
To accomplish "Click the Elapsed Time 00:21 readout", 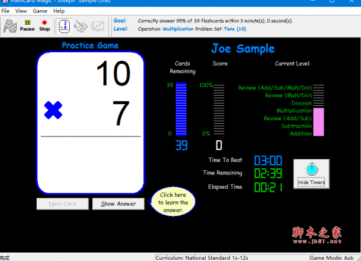I will [x=268, y=187].
